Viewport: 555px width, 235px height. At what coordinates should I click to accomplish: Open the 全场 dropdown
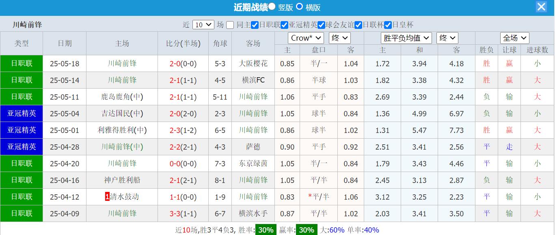coord(514,38)
